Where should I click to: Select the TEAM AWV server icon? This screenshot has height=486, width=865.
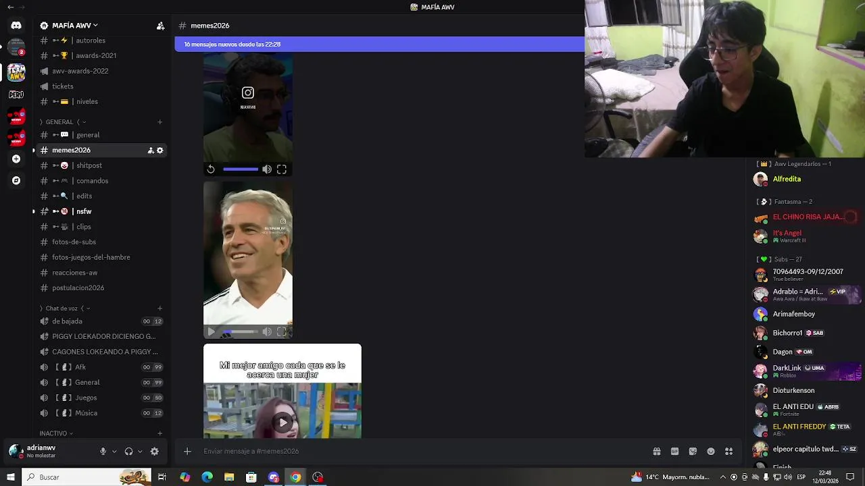tap(16, 72)
